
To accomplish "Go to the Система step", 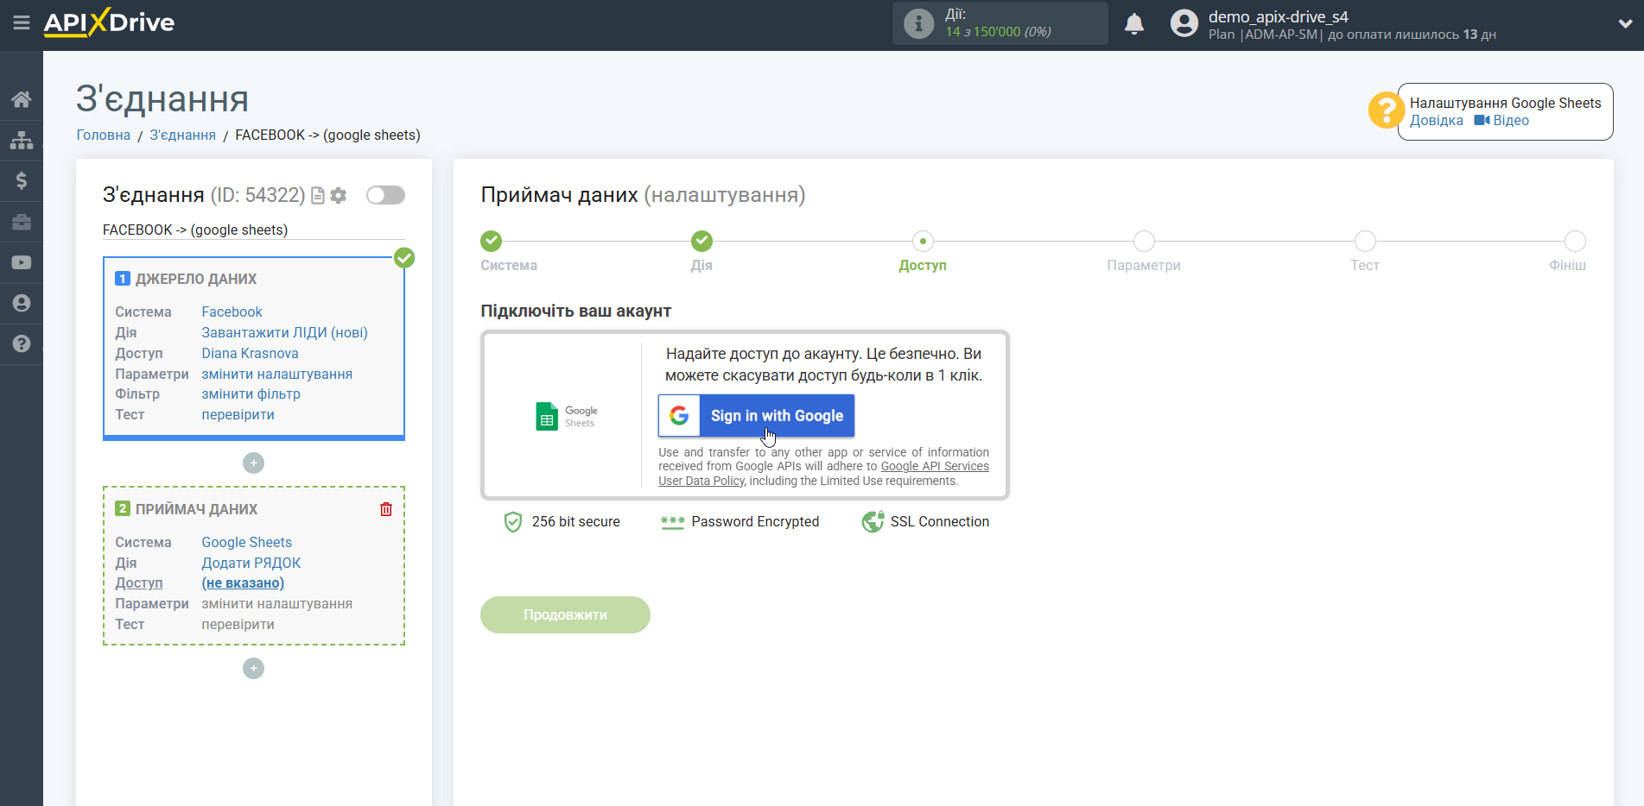I will pyautogui.click(x=491, y=241).
